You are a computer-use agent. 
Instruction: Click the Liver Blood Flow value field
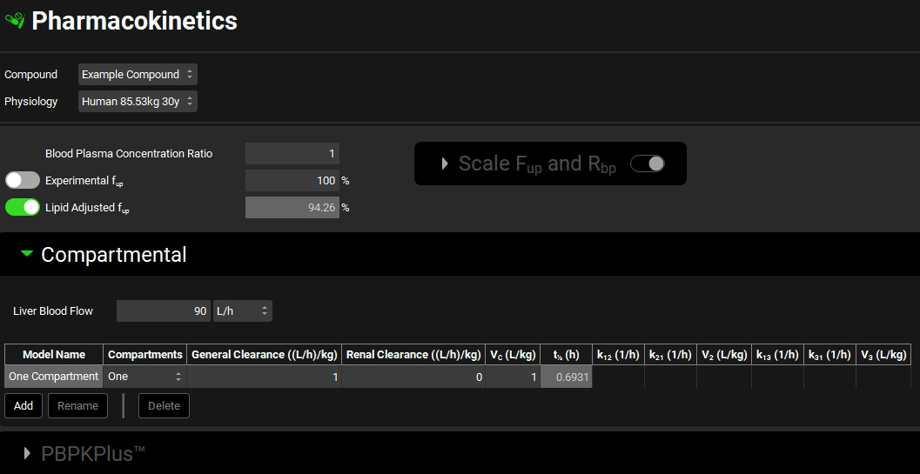(x=163, y=310)
